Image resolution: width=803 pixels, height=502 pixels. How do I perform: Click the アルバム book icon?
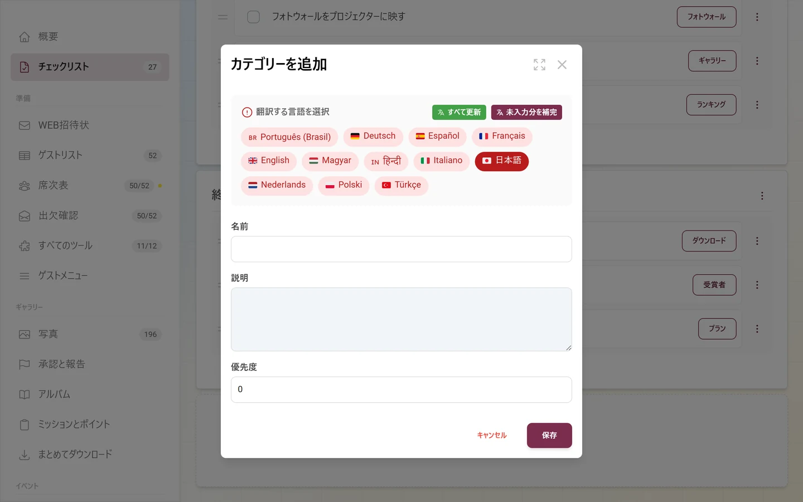coord(25,395)
